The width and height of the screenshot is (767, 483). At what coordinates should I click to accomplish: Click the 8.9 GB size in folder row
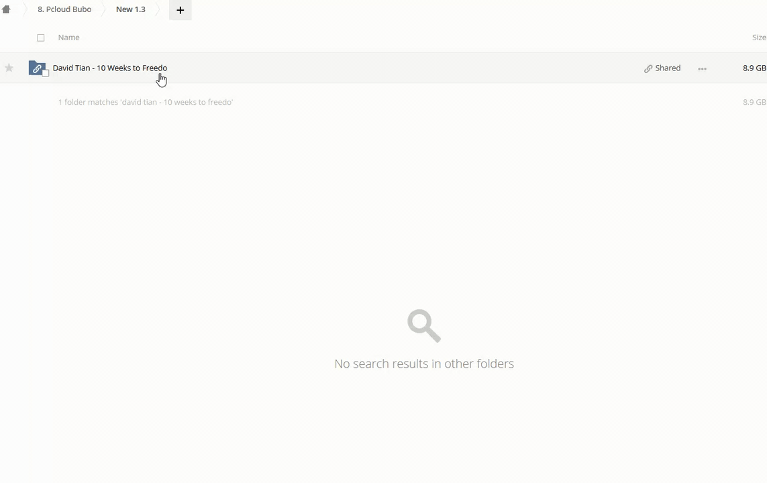click(754, 68)
